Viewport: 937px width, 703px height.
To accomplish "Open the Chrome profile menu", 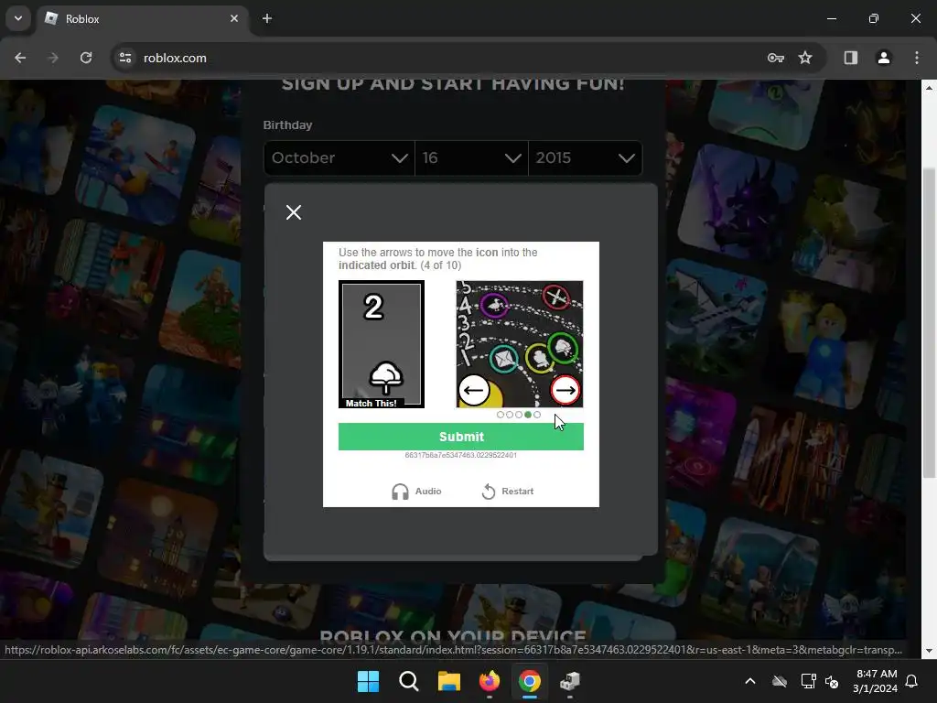I will (x=884, y=58).
